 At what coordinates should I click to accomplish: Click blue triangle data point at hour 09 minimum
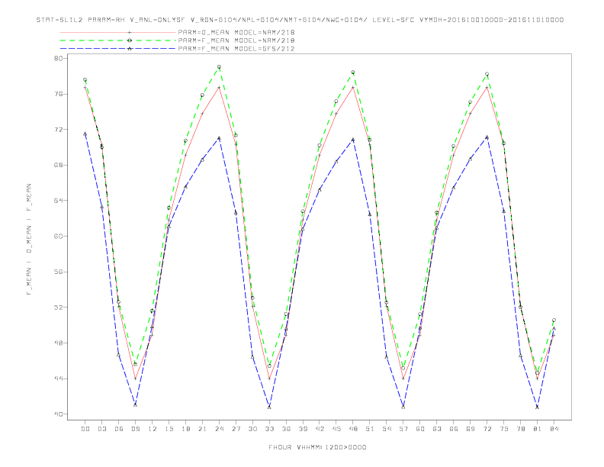point(135,404)
